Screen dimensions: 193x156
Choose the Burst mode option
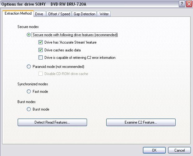pyautogui.click(x=29, y=109)
